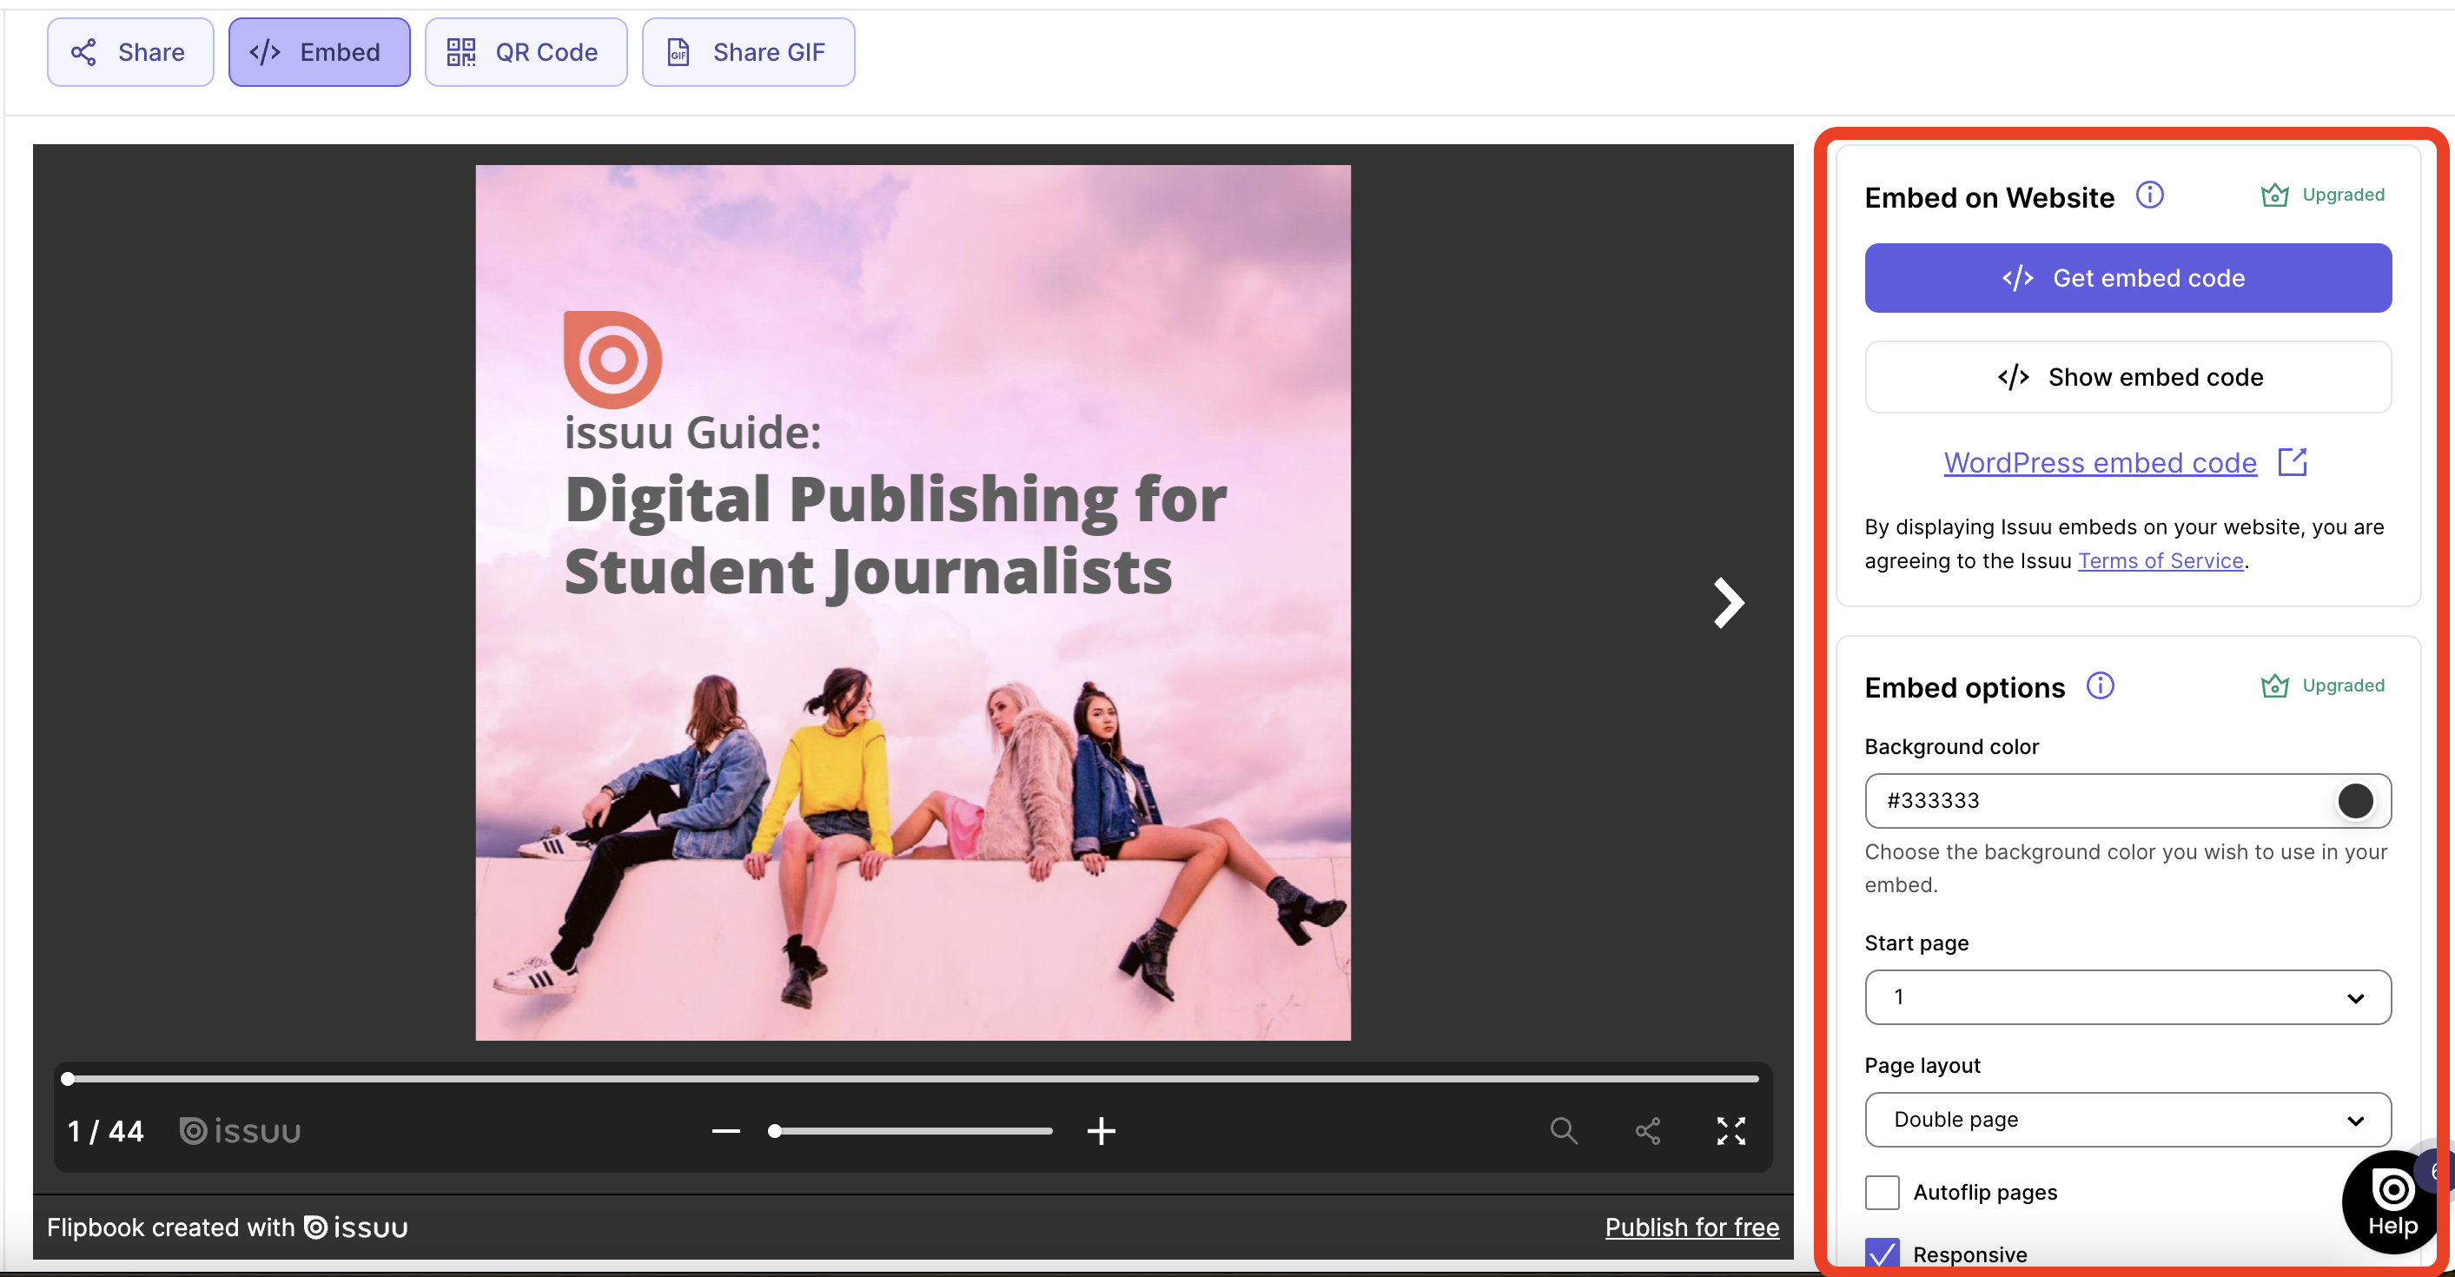The width and height of the screenshot is (2455, 1277).
Task: Open the Help chat bubble
Action: pyautogui.click(x=2393, y=1202)
